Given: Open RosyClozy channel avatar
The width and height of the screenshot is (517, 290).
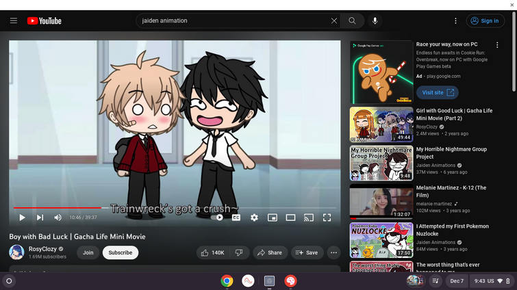Looking at the screenshot, I should 16,252.
